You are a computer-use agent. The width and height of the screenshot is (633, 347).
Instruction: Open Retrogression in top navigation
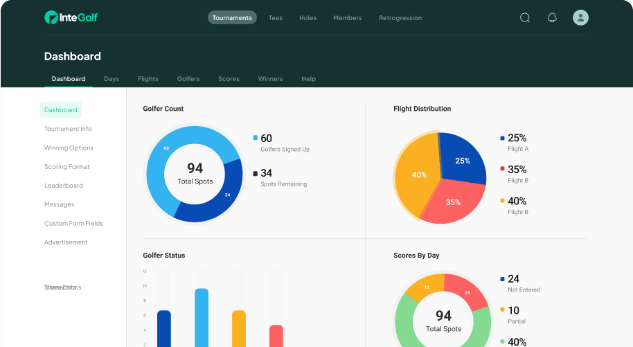(x=400, y=18)
